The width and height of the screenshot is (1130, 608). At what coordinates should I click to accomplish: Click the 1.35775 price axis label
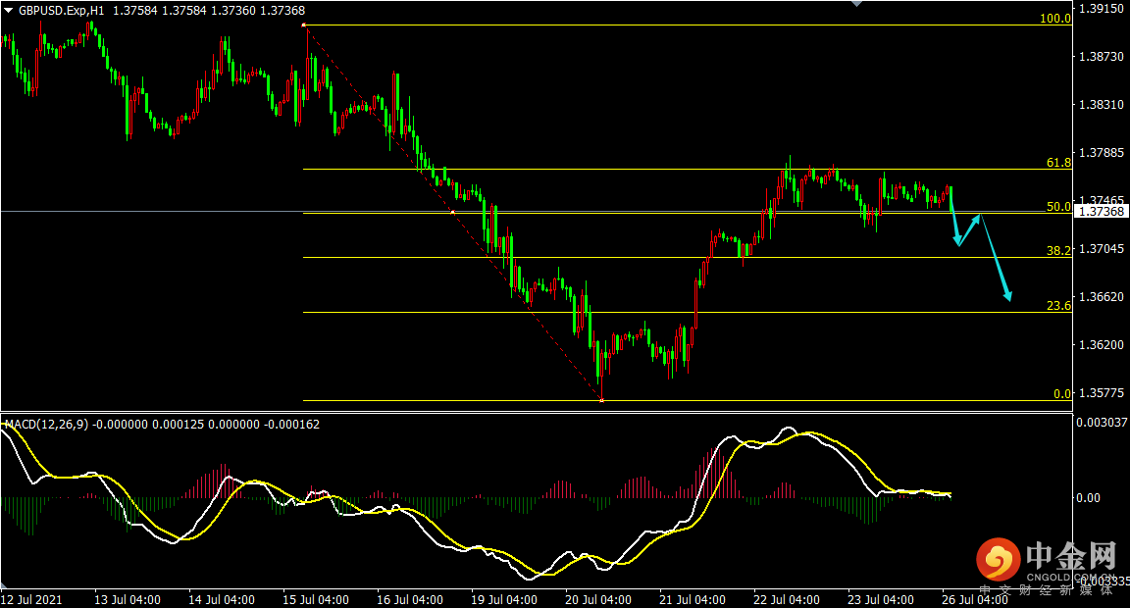[1102, 393]
